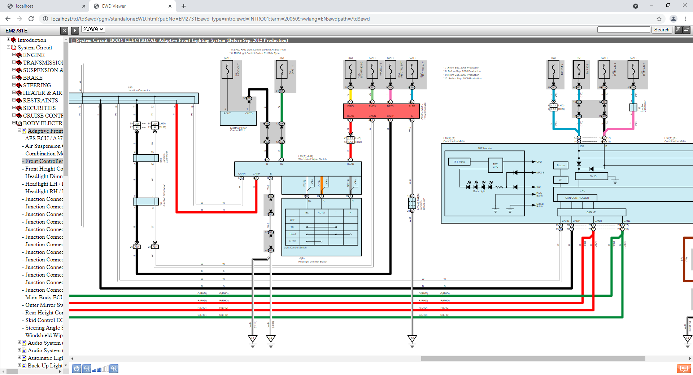This screenshot has width=693, height=375.
Task: Click the zoom out magnifier icon
Action: (x=86, y=369)
